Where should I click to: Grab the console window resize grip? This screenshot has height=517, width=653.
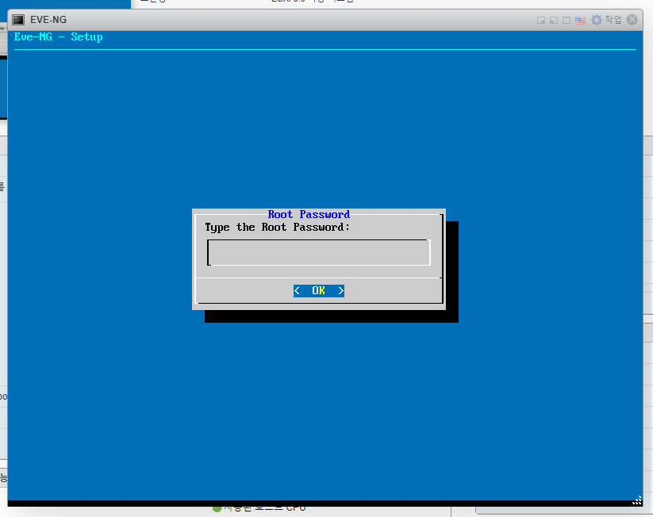pos(637,501)
